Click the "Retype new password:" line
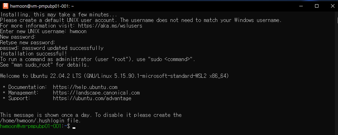This screenshot has height=135, width=338. tap(28, 43)
